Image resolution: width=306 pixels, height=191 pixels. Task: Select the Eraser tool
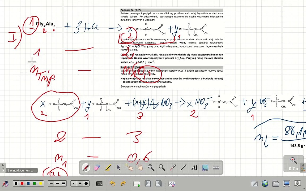pyautogui.click(x=97, y=167)
